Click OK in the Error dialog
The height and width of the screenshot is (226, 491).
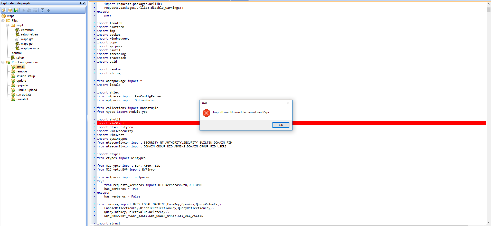coord(281,125)
